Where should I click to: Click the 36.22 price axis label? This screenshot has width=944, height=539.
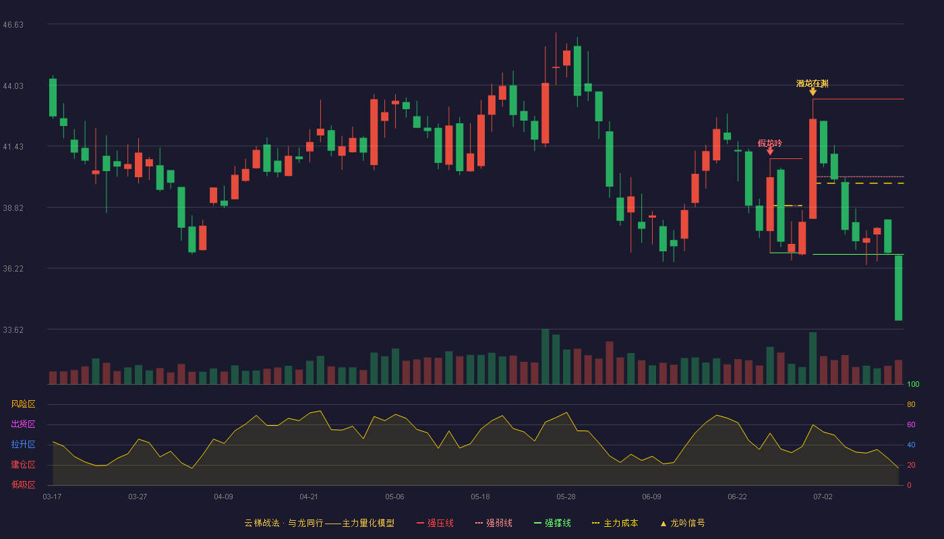point(13,268)
